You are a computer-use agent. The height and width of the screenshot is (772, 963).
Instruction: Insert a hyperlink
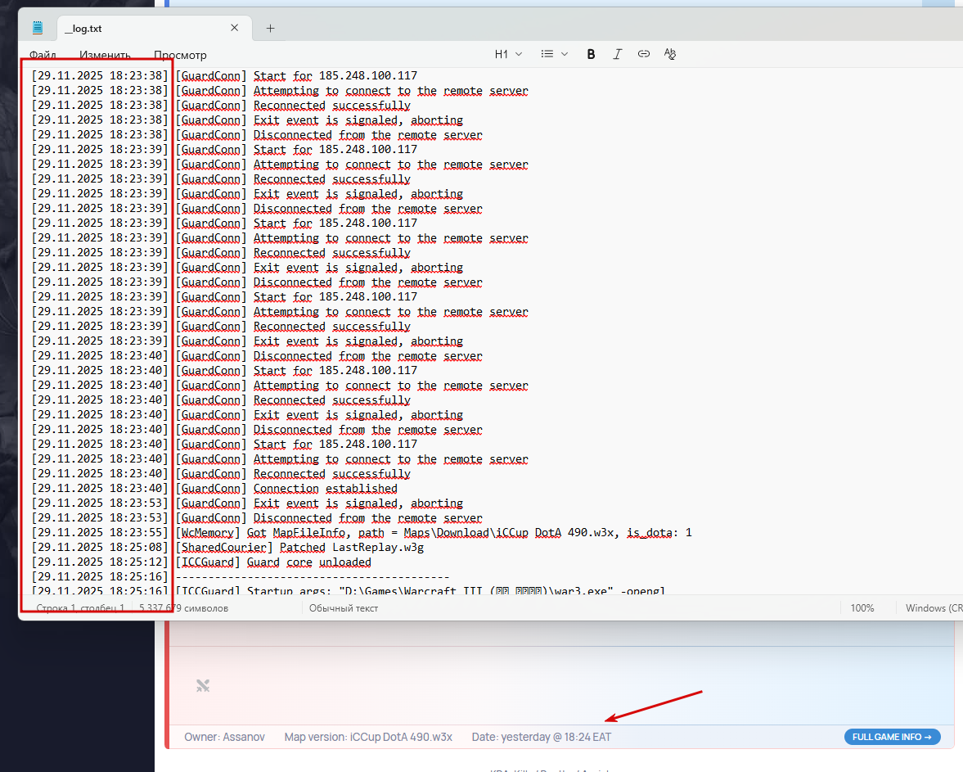click(x=644, y=54)
